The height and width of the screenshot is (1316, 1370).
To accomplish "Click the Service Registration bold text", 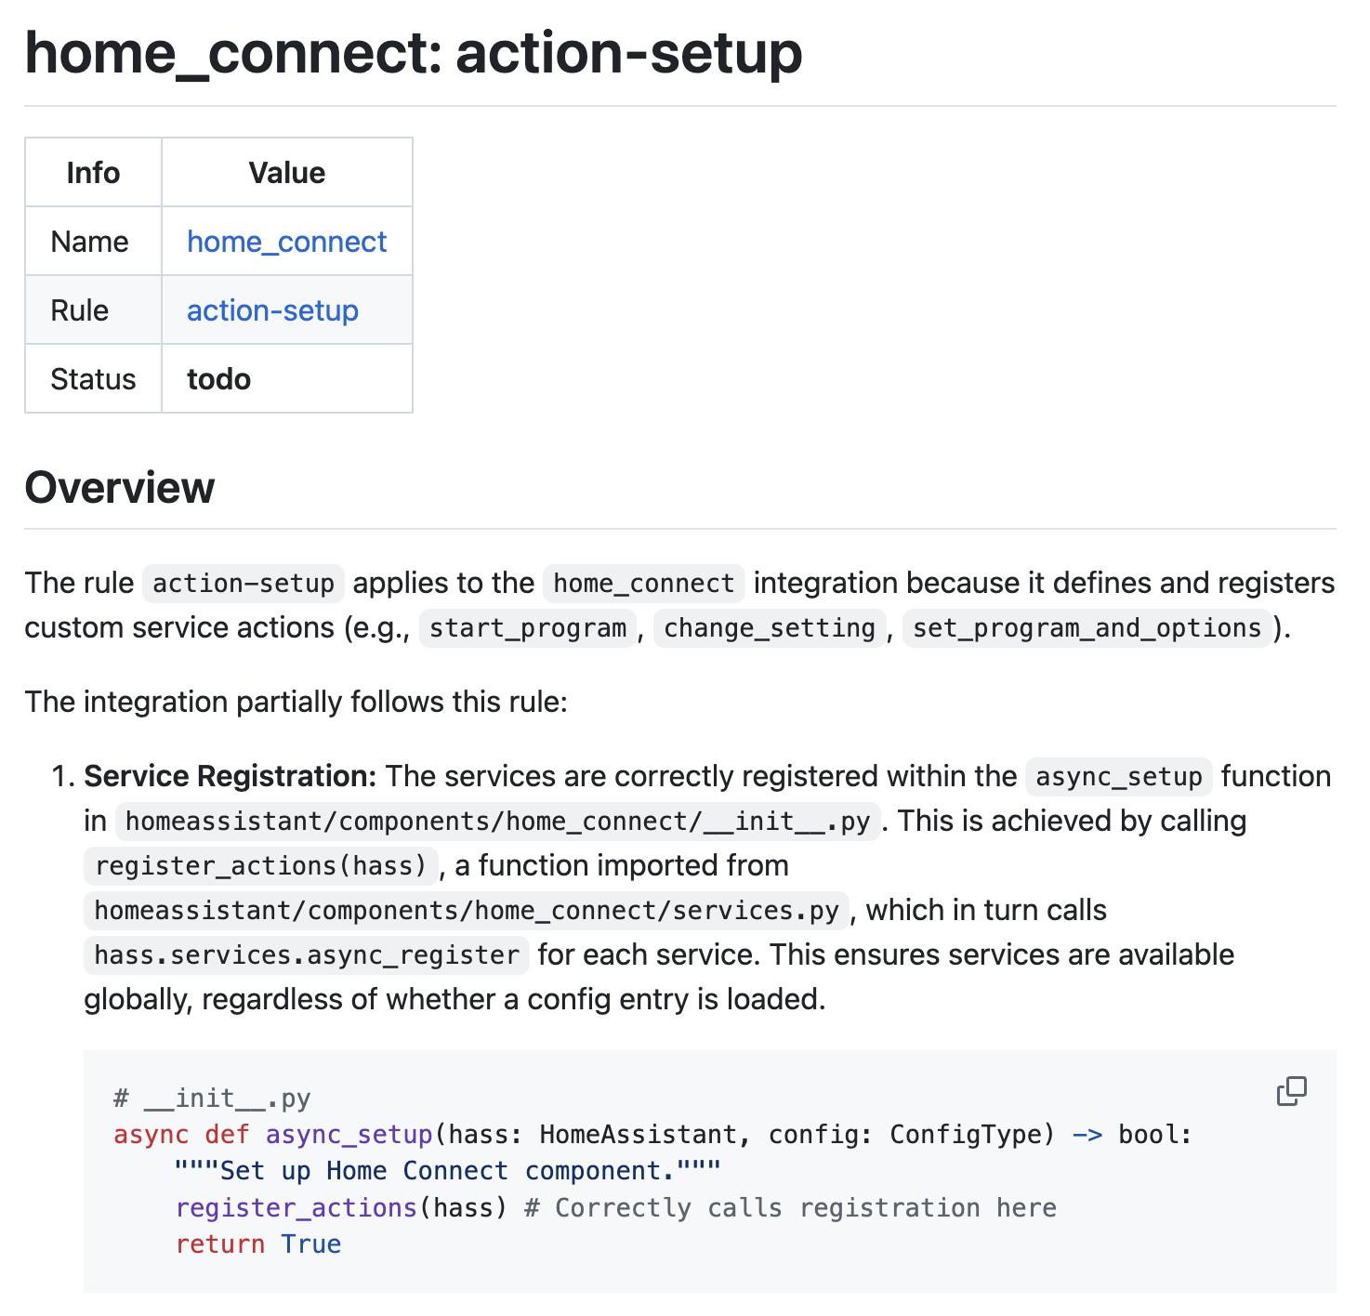I will click(x=230, y=776).
